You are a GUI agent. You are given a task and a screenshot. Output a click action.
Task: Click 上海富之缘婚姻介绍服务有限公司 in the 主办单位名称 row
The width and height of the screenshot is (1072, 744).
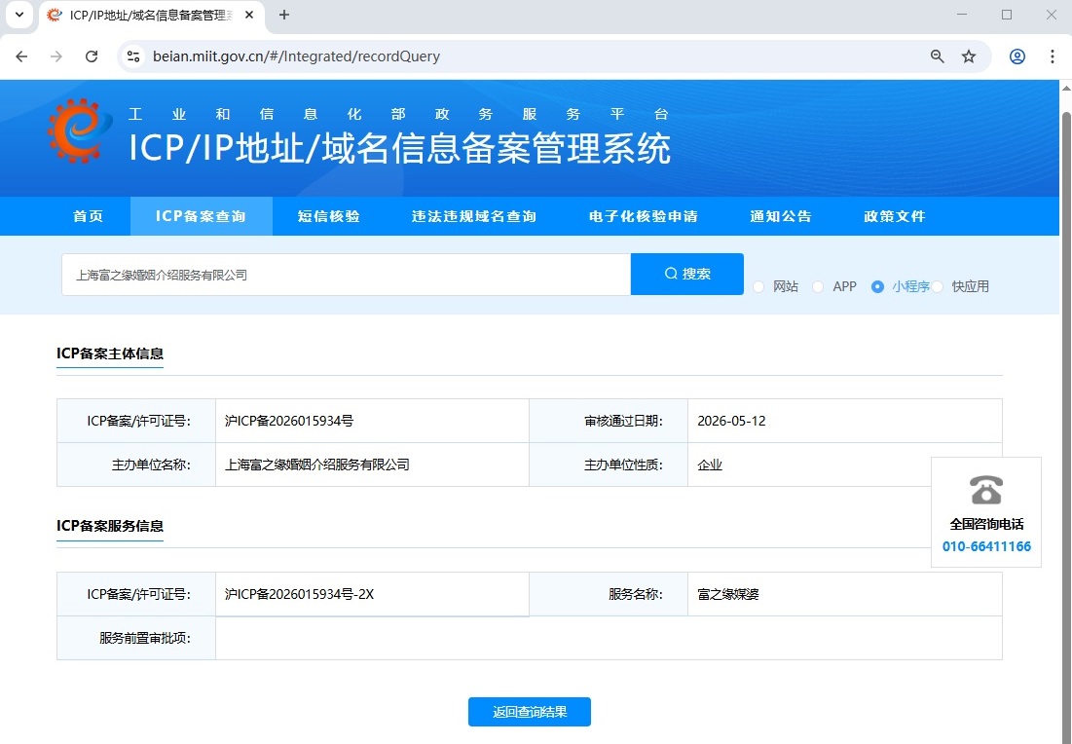(x=317, y=465)
